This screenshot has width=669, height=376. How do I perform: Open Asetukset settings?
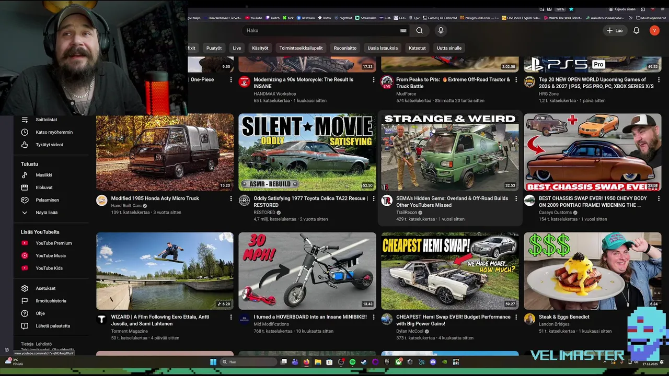point(45,288)
